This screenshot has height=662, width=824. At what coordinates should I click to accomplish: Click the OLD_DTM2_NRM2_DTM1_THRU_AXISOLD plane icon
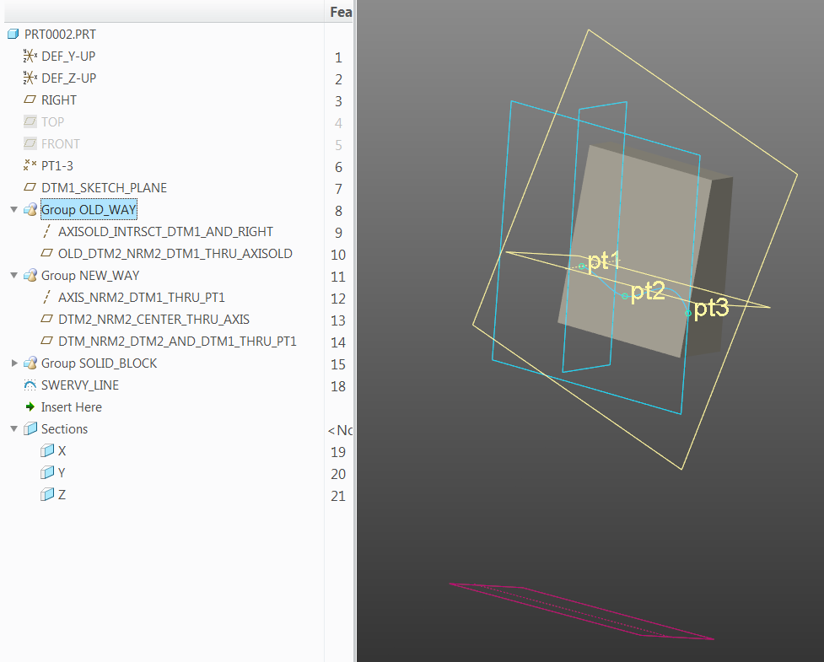(46, 253)
